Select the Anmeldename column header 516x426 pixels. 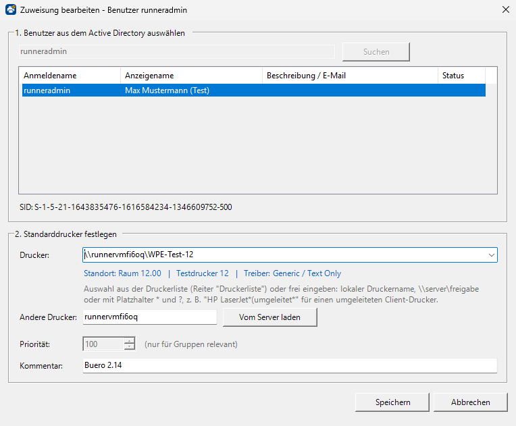pos(70,76)
